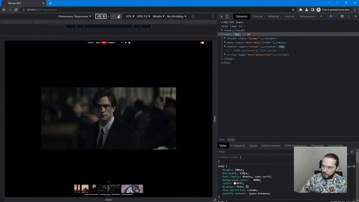
Task: Click the red highlighted nav item on page
Action: [104, 43]
